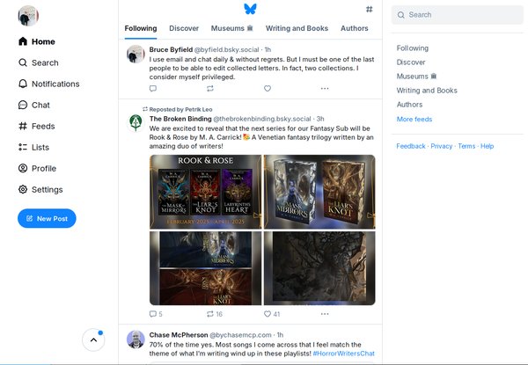Viewport: 528px width, 365px height.
Task: Click the Lists icon in the sidebar
Action: 23,147
